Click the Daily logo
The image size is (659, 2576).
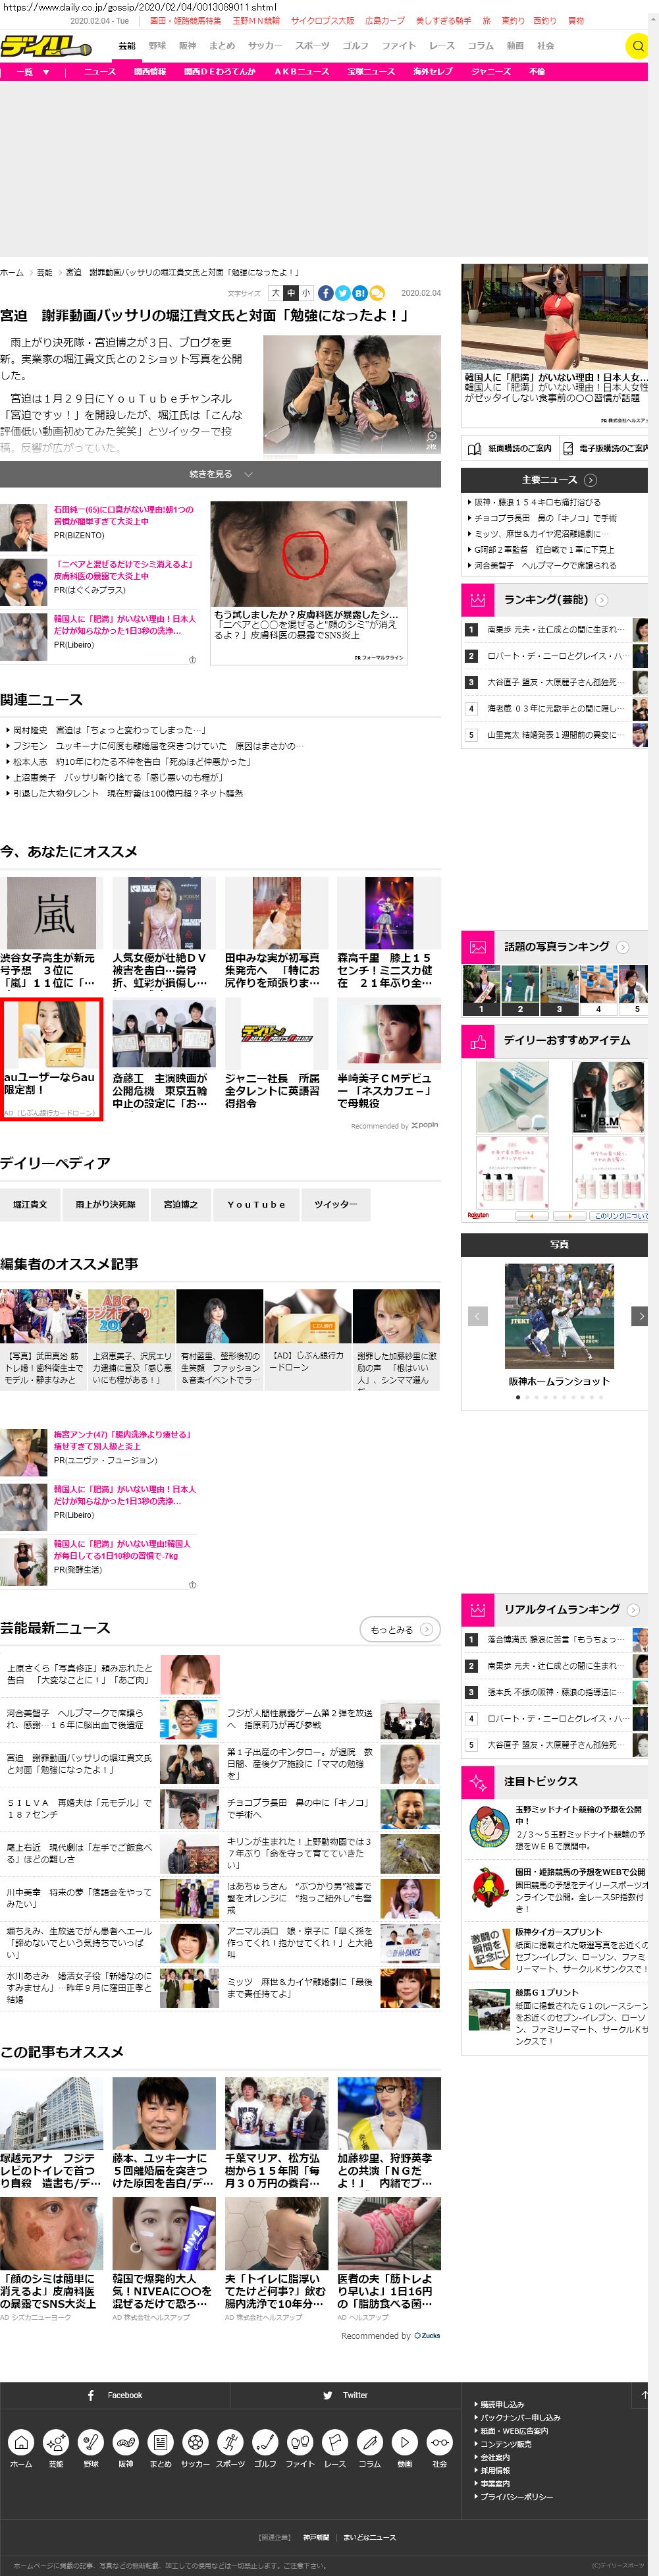coord(46,46)
